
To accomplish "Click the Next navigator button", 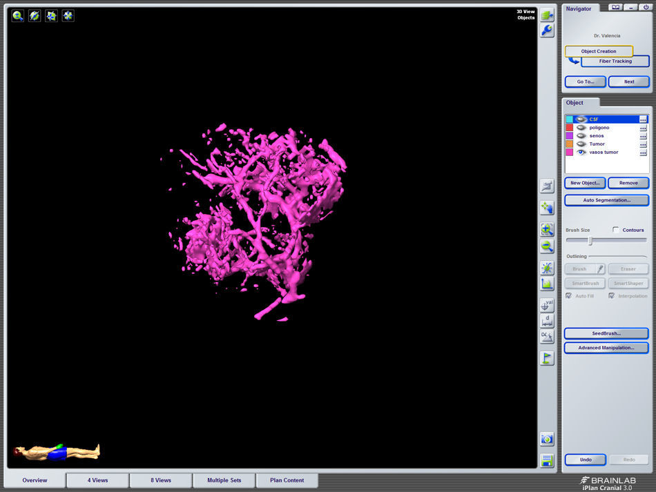I will 628,81.
